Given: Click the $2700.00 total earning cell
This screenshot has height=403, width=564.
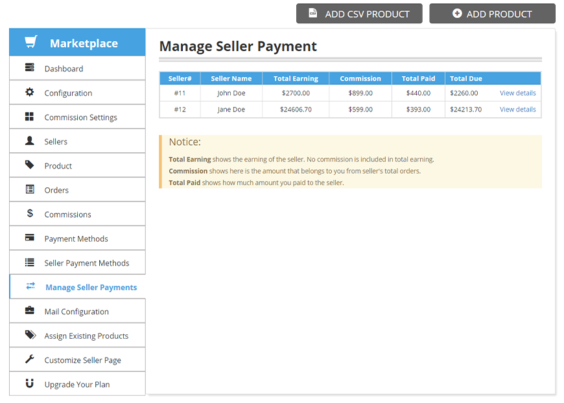Looking at the screenshot, I should tap(296, 93).
